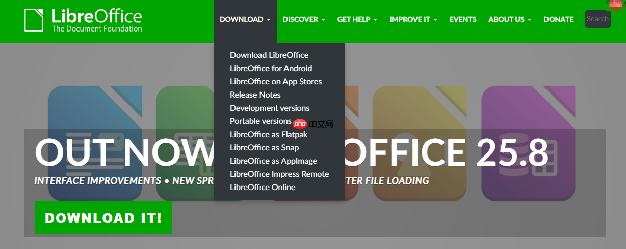Focus the Search input field

point(597,19)
